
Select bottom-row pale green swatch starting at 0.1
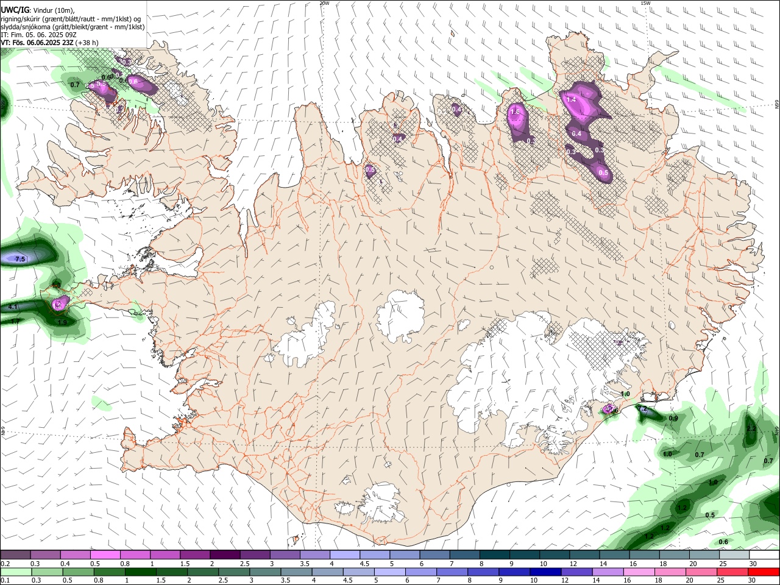coord(16,572)
